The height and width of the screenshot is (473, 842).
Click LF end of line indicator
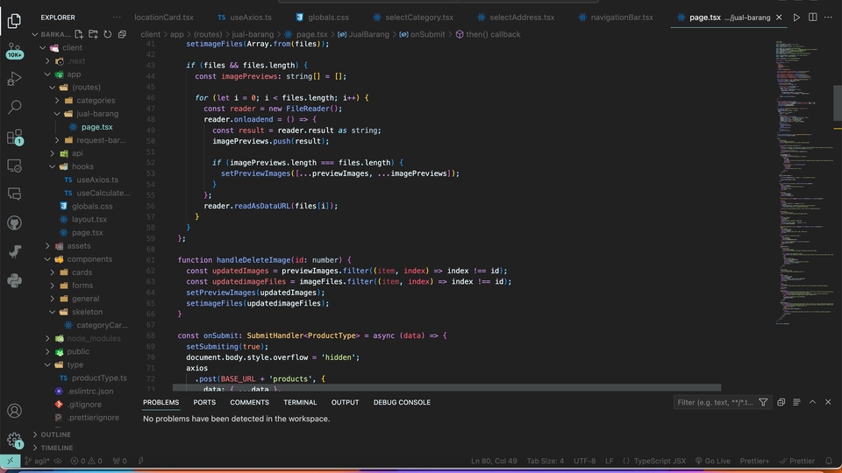(x=609, y=461)
